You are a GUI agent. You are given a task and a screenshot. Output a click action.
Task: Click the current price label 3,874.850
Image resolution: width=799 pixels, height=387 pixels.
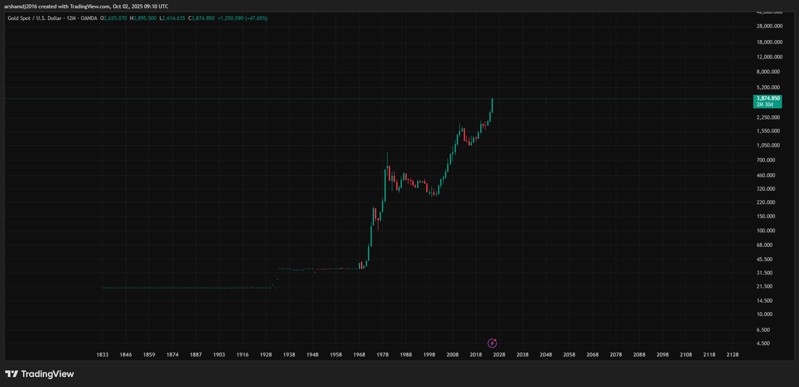pos(768,98)
